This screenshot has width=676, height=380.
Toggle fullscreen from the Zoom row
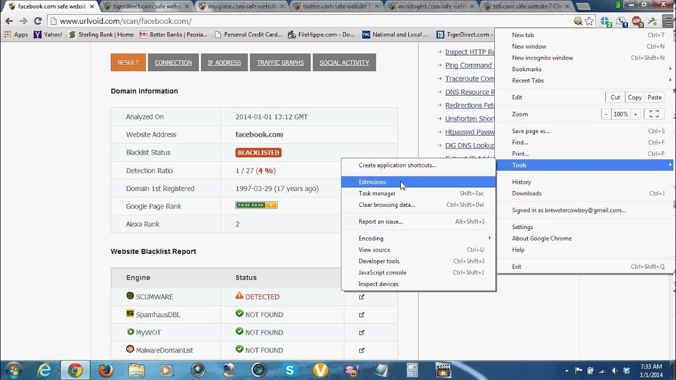pos(654,114)
